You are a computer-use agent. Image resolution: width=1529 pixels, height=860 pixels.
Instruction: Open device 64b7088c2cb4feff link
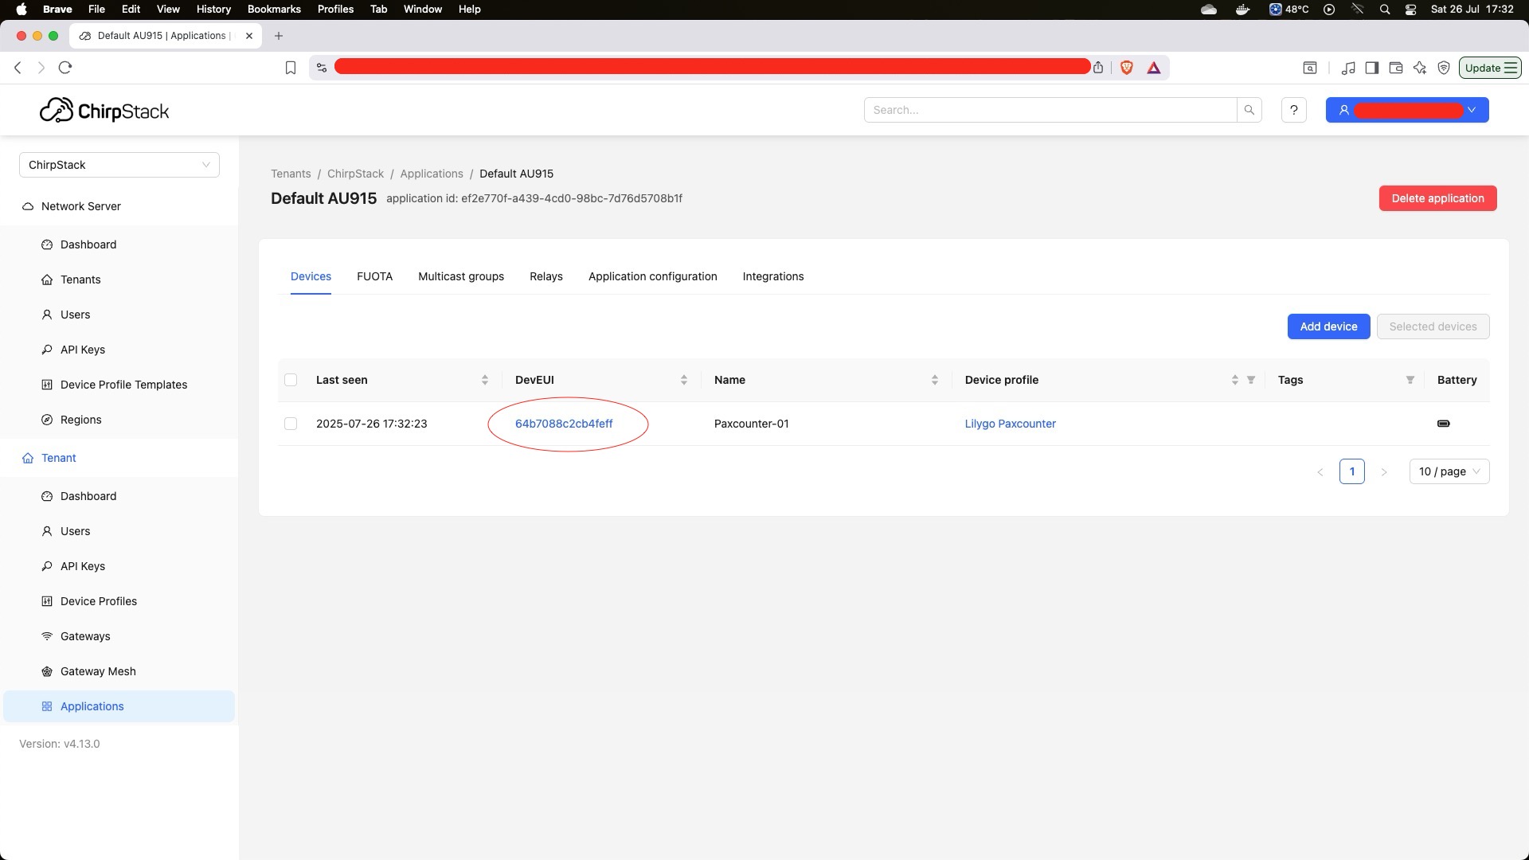[564, 424]
